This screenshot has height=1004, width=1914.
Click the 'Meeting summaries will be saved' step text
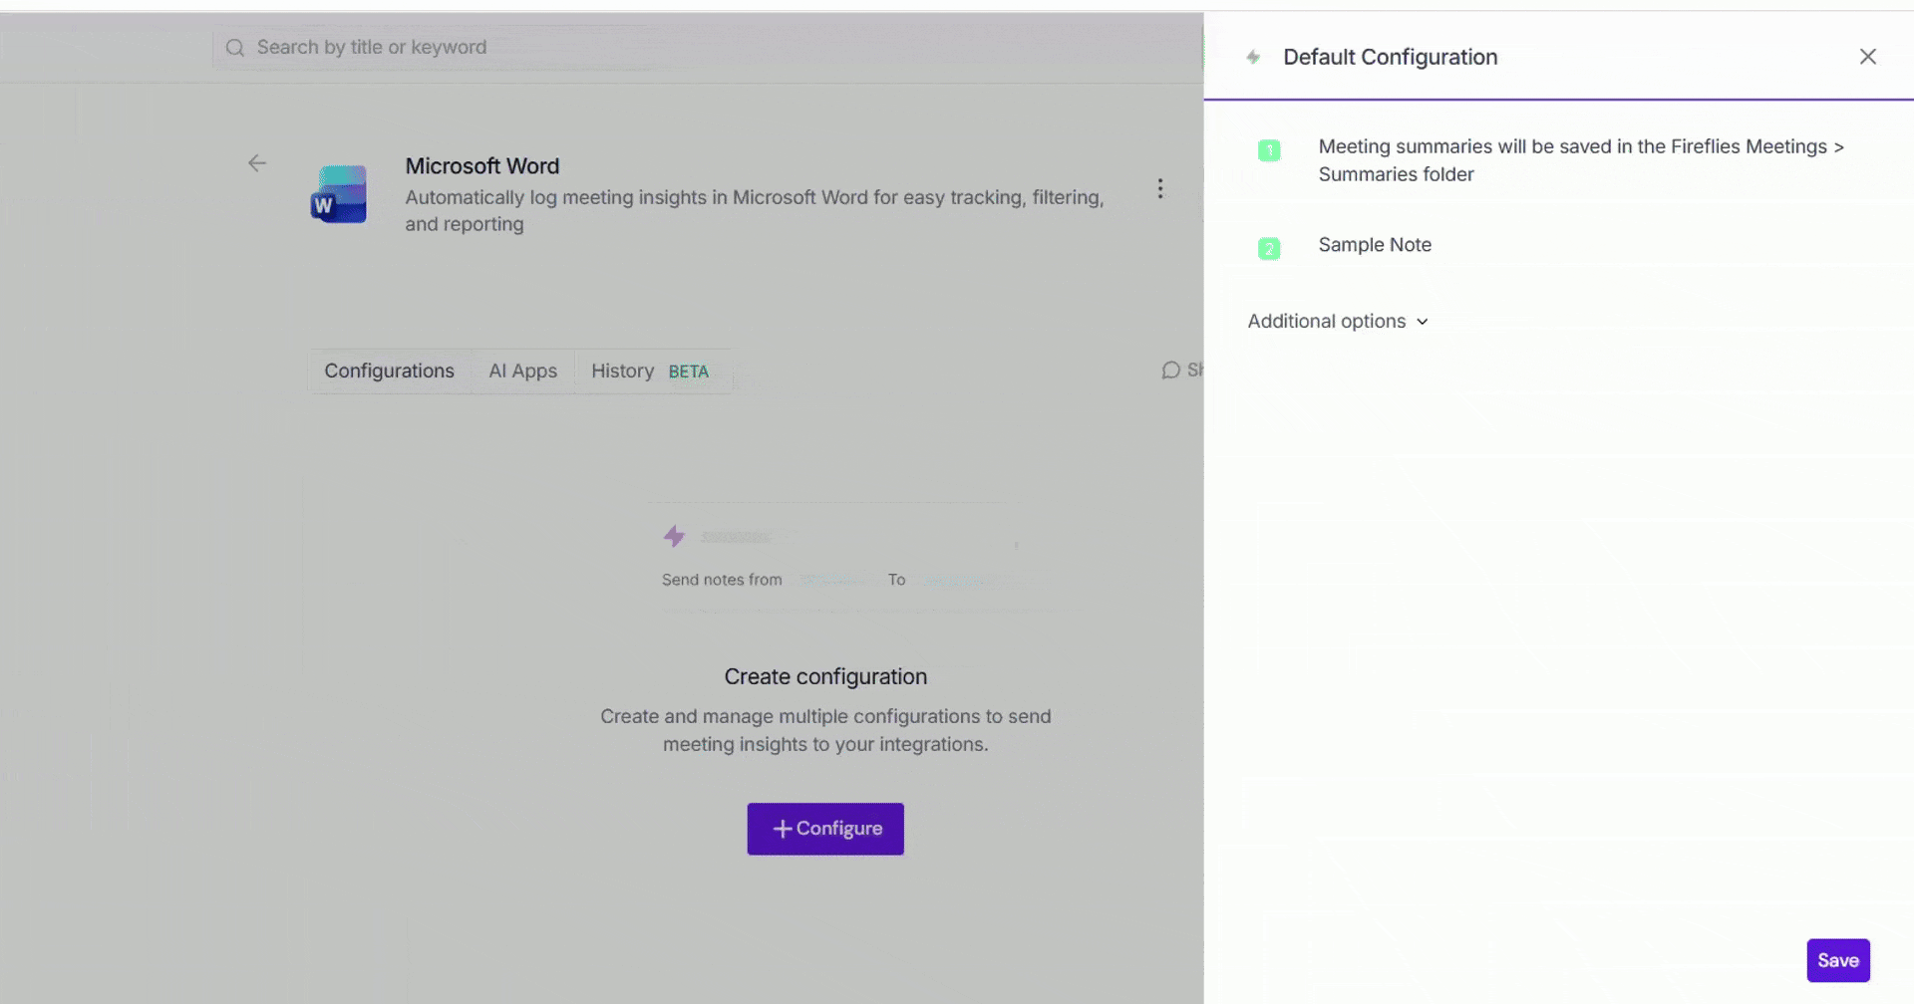pyautogui.click(x=1581, y=160)
